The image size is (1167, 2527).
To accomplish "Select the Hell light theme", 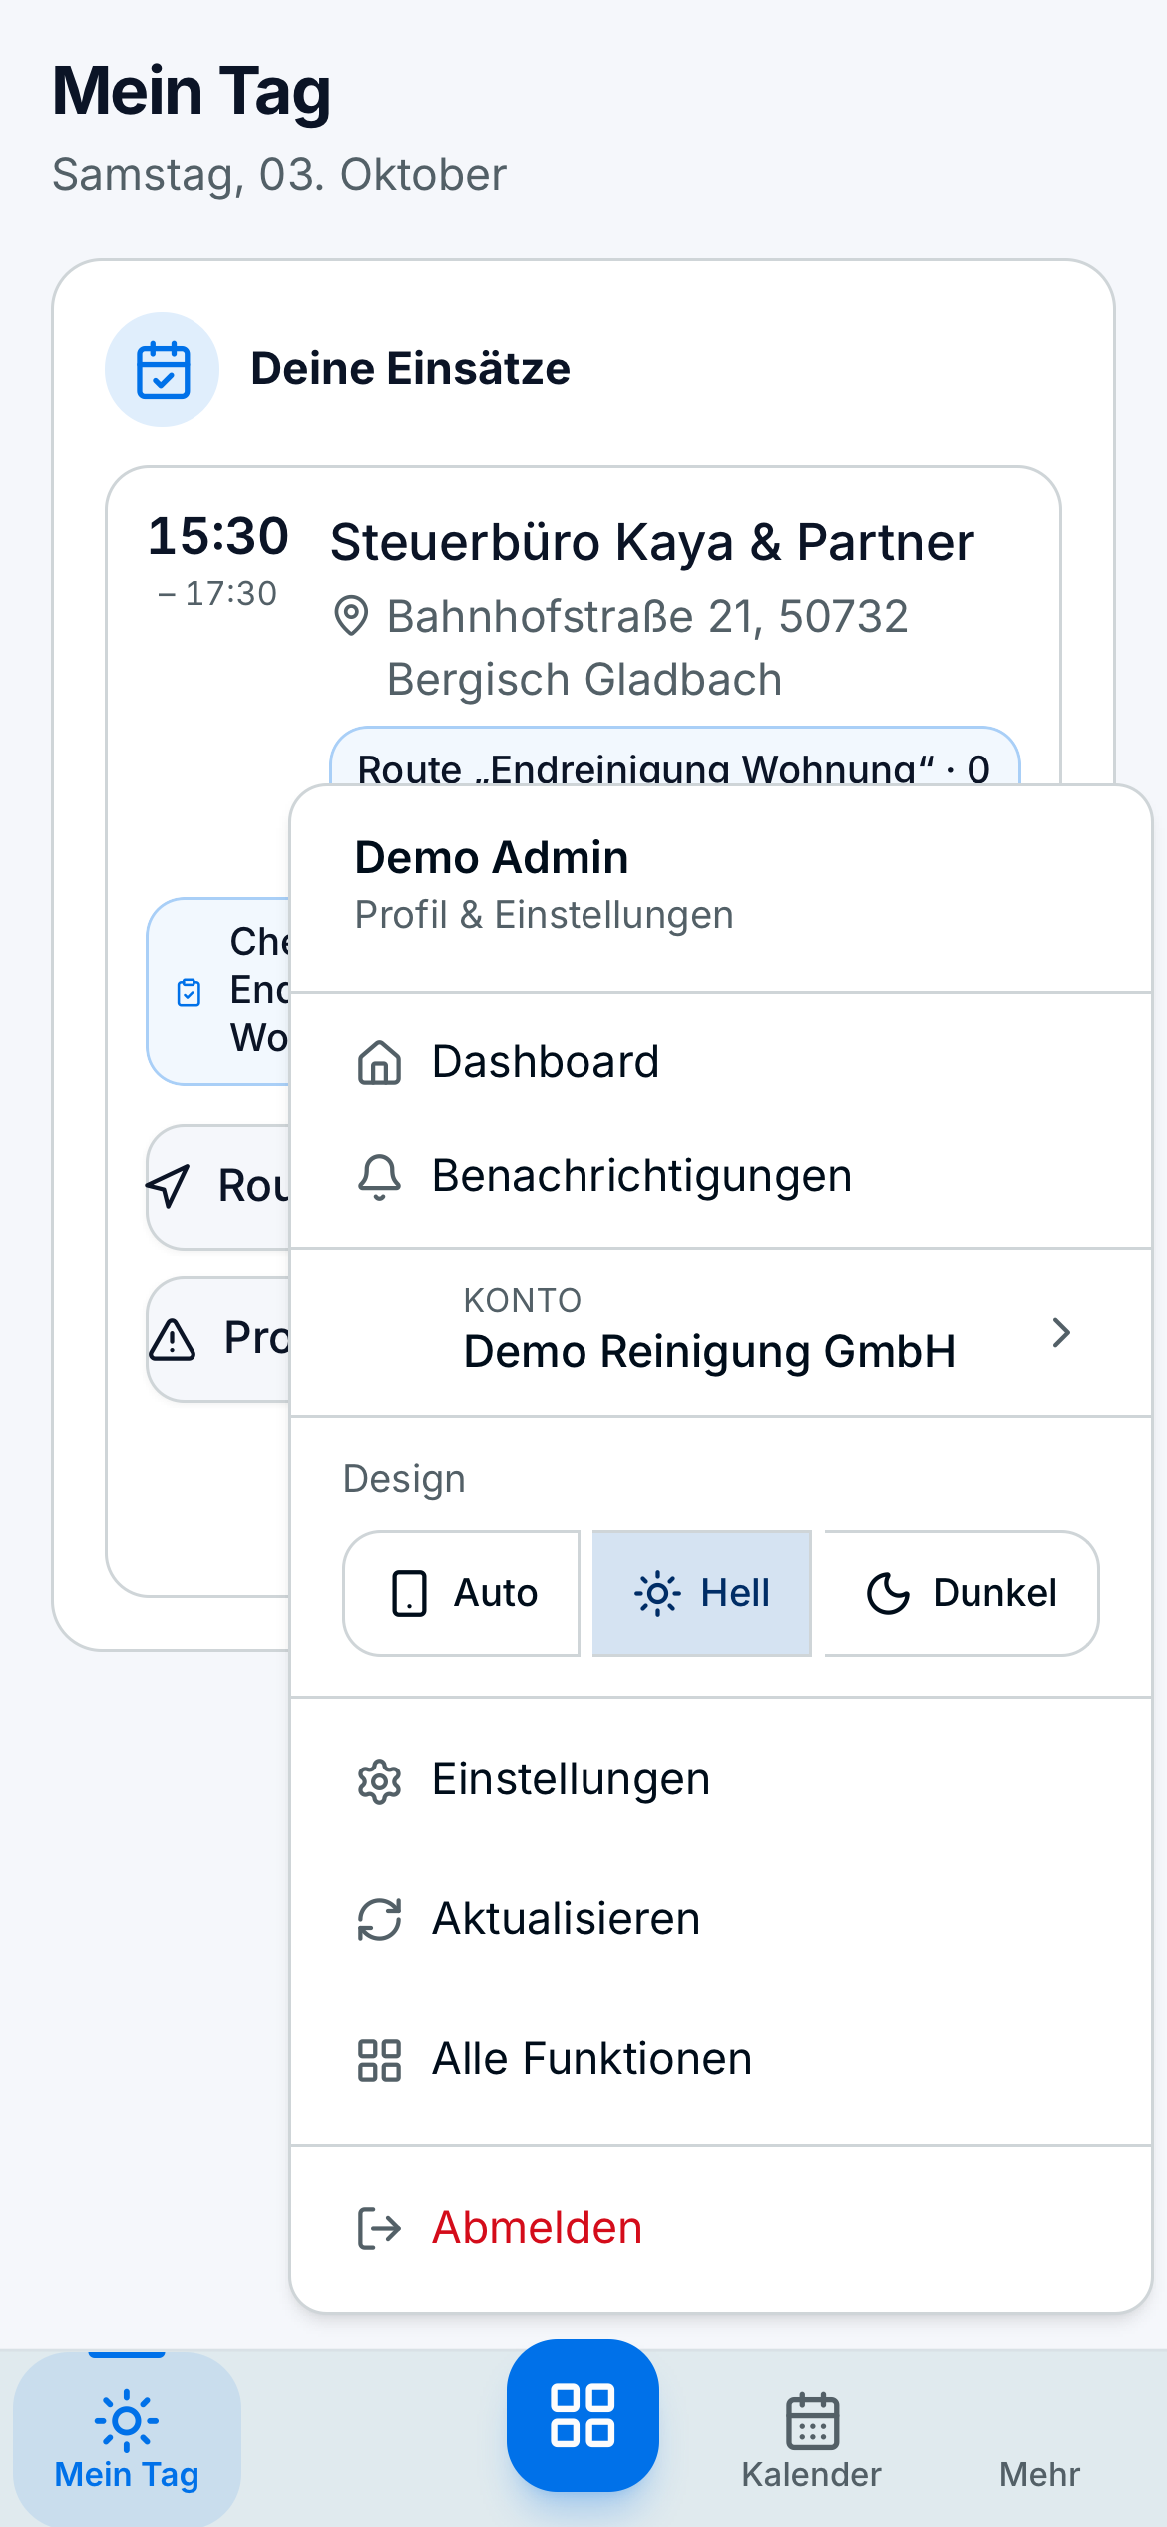I will click(702, 1593).
